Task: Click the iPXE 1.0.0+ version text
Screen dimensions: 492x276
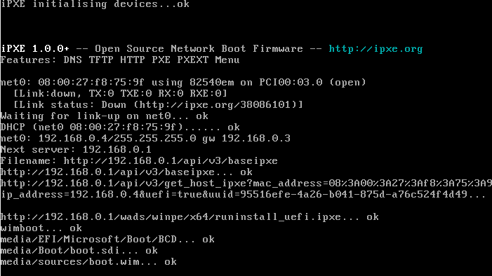Action: click(35, 48)
